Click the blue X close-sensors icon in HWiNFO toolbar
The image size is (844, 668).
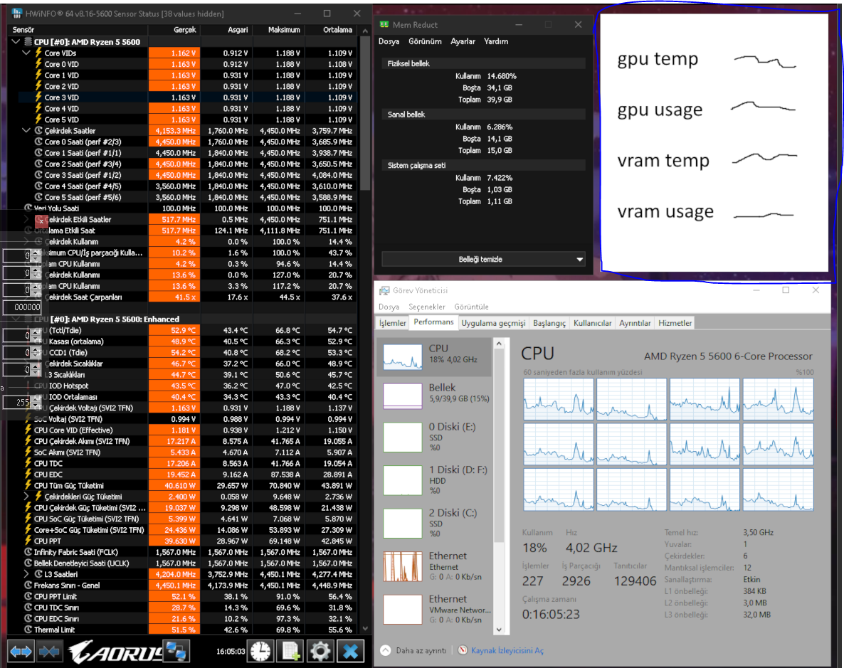click(x=350, y=652)
